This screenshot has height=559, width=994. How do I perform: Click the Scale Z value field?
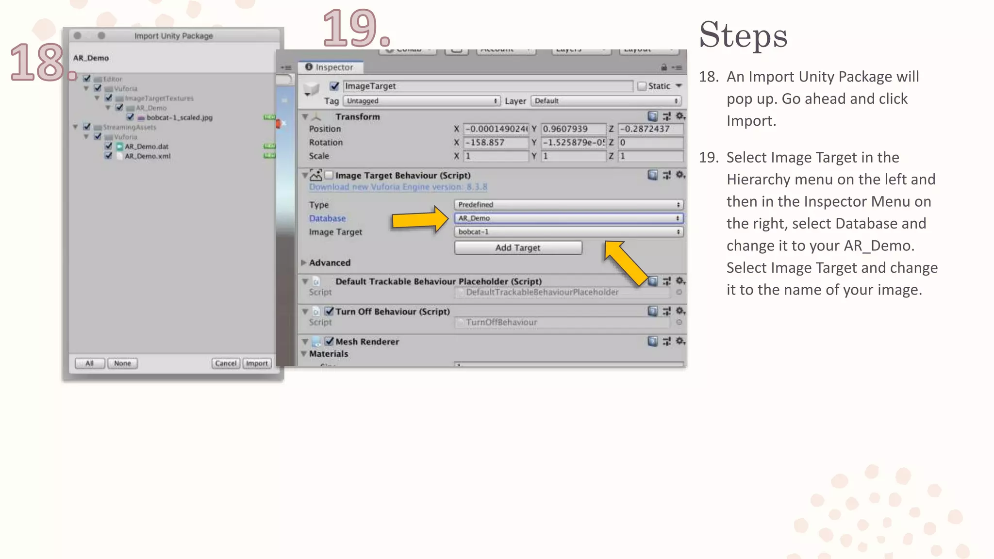coord(650,156)
